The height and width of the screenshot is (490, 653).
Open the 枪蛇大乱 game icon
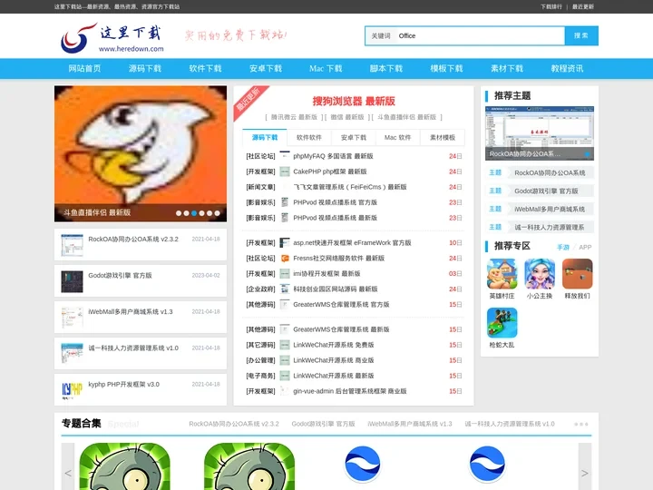(x=502, y=322)
